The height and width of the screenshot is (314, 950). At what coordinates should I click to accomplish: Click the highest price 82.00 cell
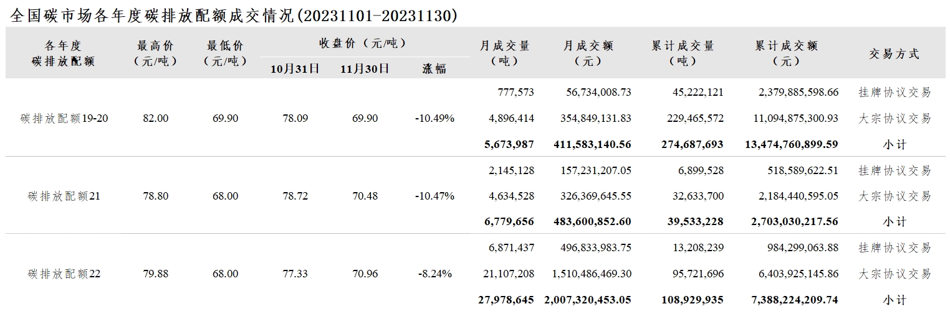click(155, 118)
